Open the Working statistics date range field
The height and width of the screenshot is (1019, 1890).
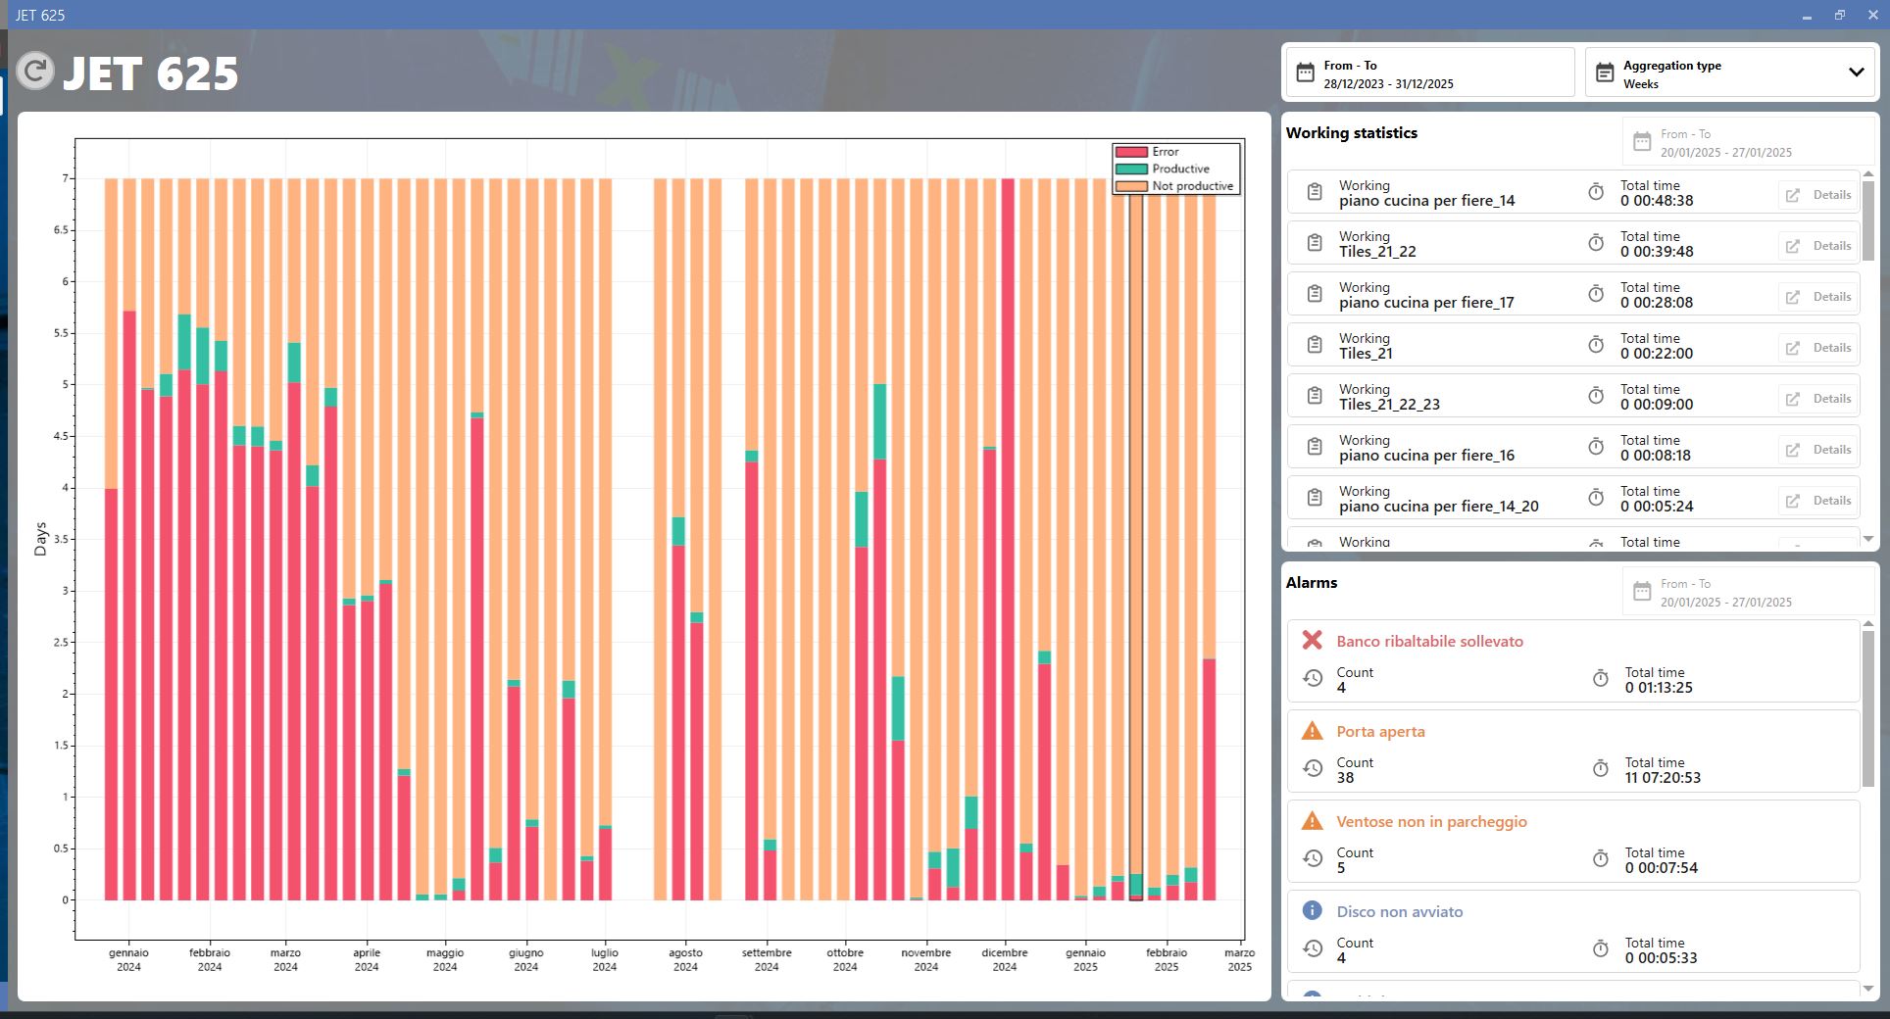coord(1748,142)
